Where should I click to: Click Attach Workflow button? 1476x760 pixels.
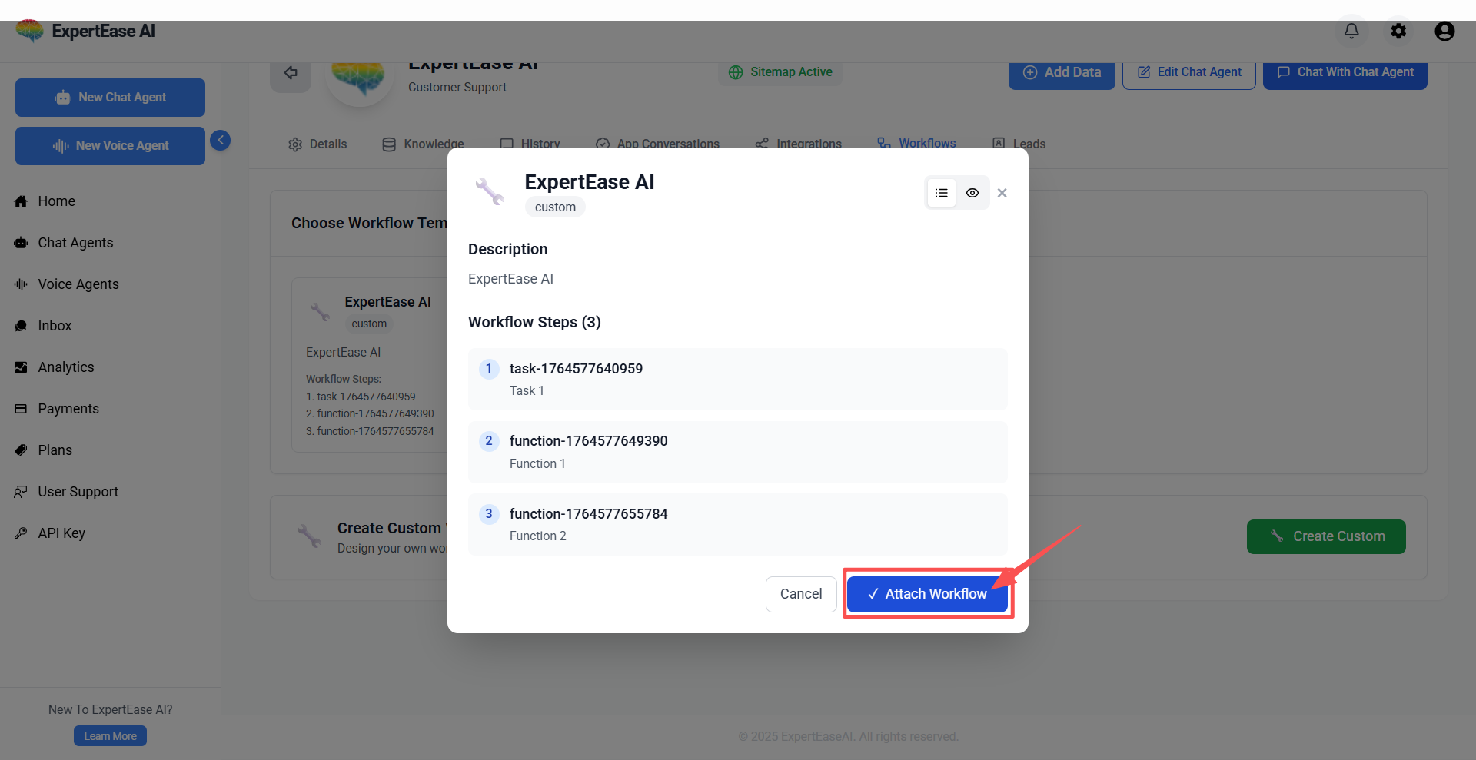click(x=927, y=594)
